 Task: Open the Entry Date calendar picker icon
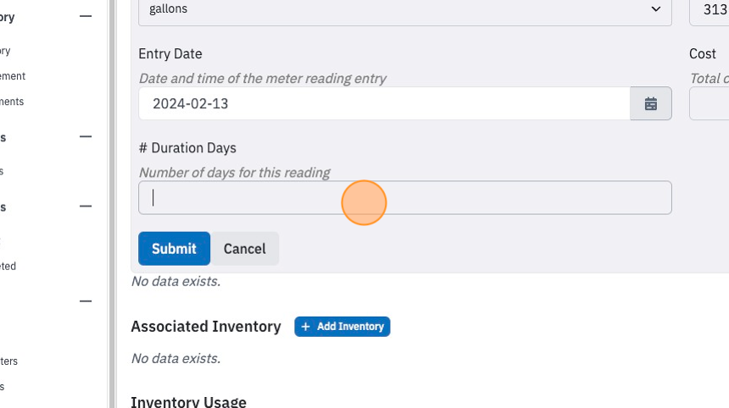tap(650, 103)
